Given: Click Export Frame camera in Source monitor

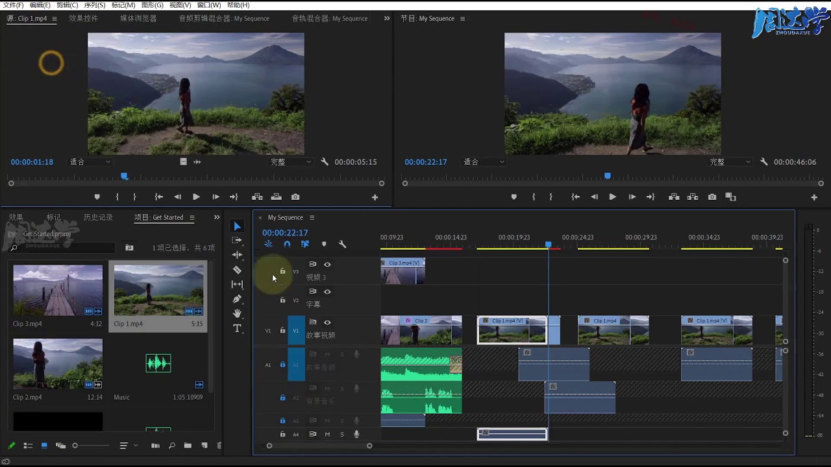Looking at the screenshot, I should (x=295, y=197).
